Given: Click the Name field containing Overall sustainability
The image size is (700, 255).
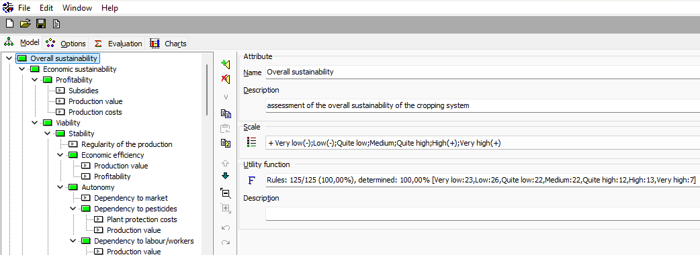Looking at the screenshot, I should 482,72.
